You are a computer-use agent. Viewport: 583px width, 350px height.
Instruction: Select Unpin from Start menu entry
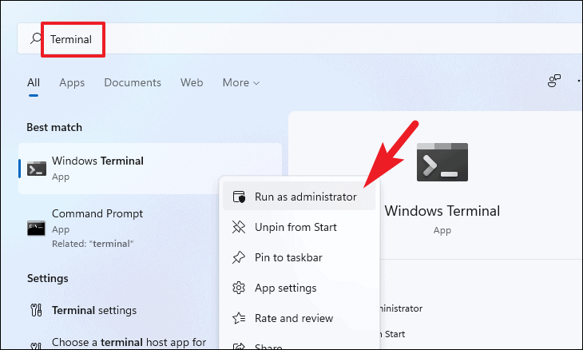point(299,227)
